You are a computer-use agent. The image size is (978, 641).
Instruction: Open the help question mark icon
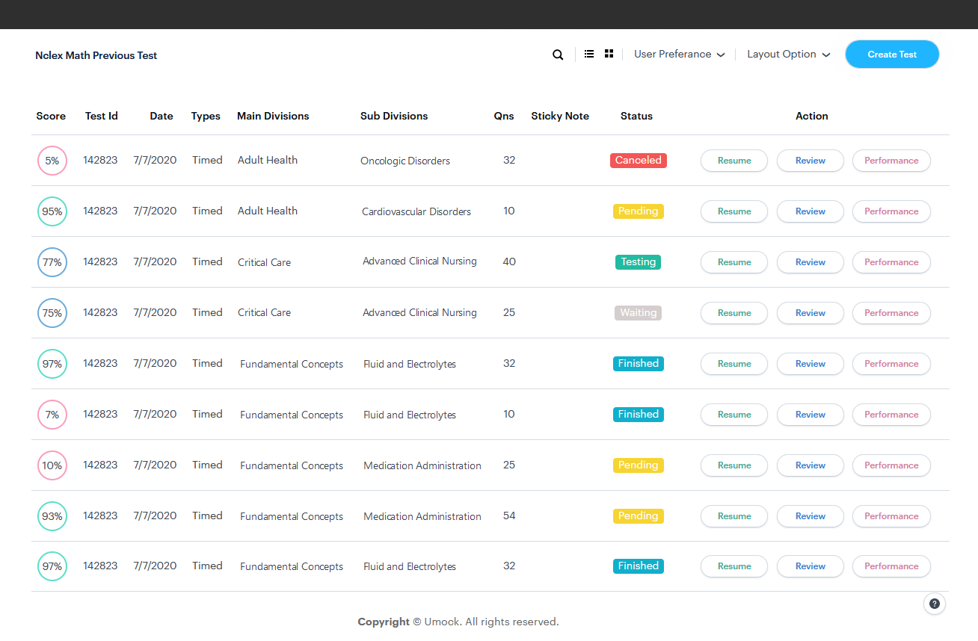pos(935,604)
